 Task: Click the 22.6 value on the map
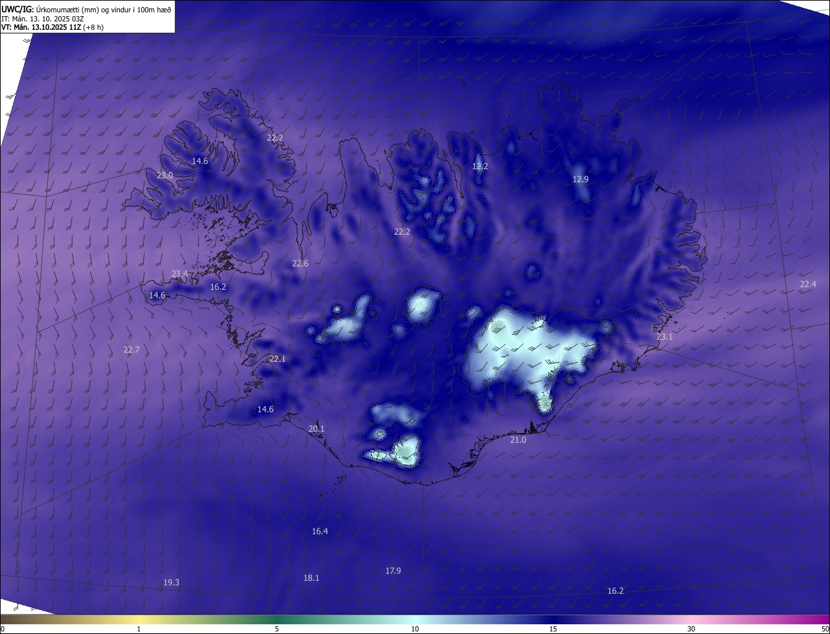300,263
